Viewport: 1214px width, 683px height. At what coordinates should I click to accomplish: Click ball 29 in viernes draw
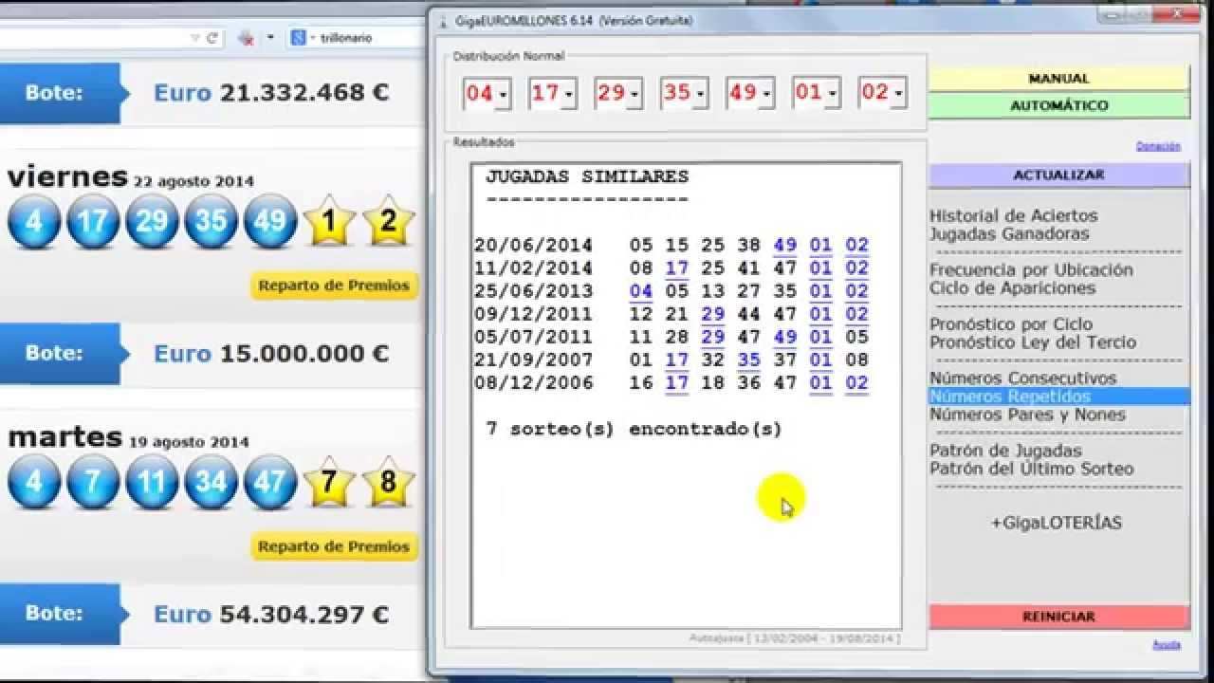pos(152,222)
